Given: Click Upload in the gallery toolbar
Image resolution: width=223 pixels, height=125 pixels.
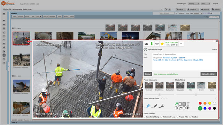Looking at the screenshot, I should 15,17.
